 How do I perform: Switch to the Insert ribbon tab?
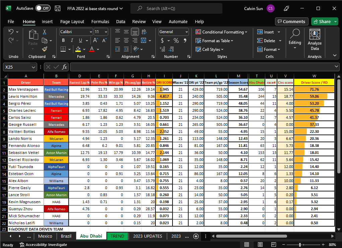click(47, 21)
